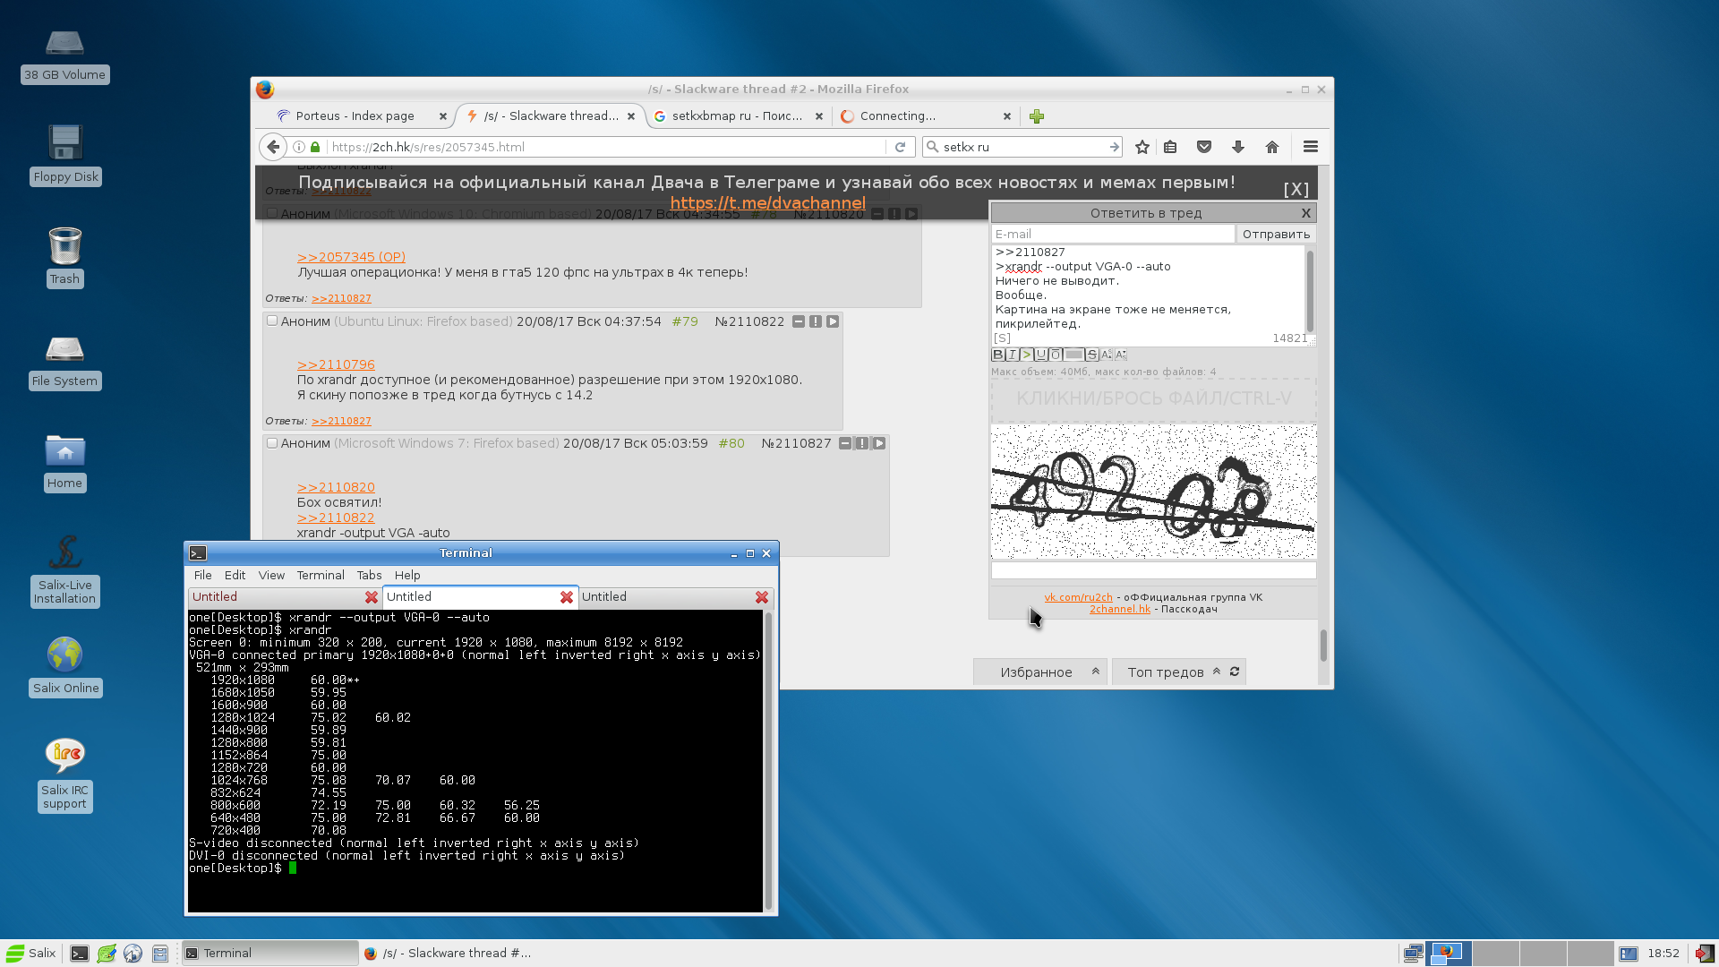Open Terminal Edit menu

click(235, 575)
